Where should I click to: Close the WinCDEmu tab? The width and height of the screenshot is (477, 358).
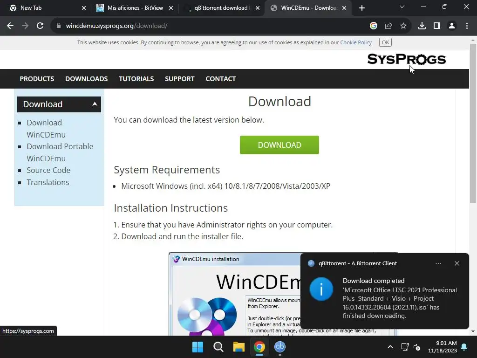(344, 8)
